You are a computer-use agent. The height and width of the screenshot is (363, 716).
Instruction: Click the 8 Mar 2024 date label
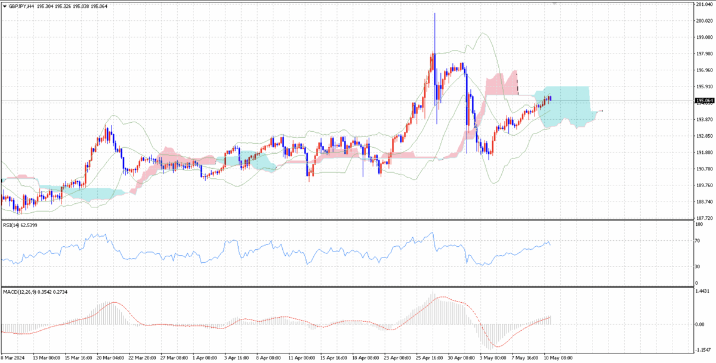[14, 358]
